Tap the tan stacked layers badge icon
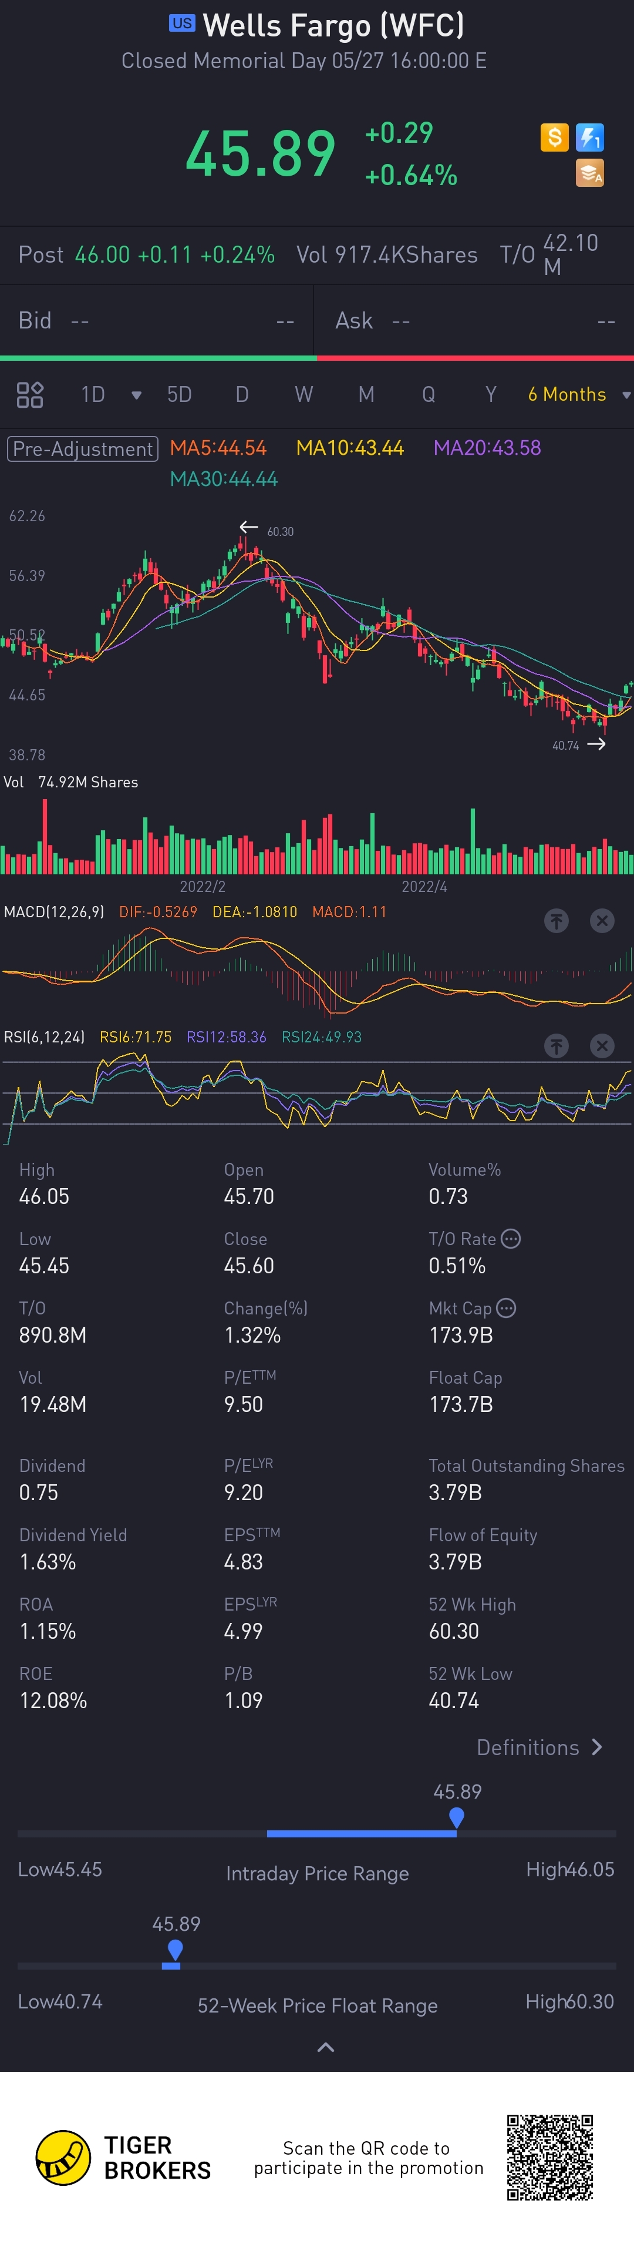The height and width of the screenshot is (2244, 634). [589, 173]
